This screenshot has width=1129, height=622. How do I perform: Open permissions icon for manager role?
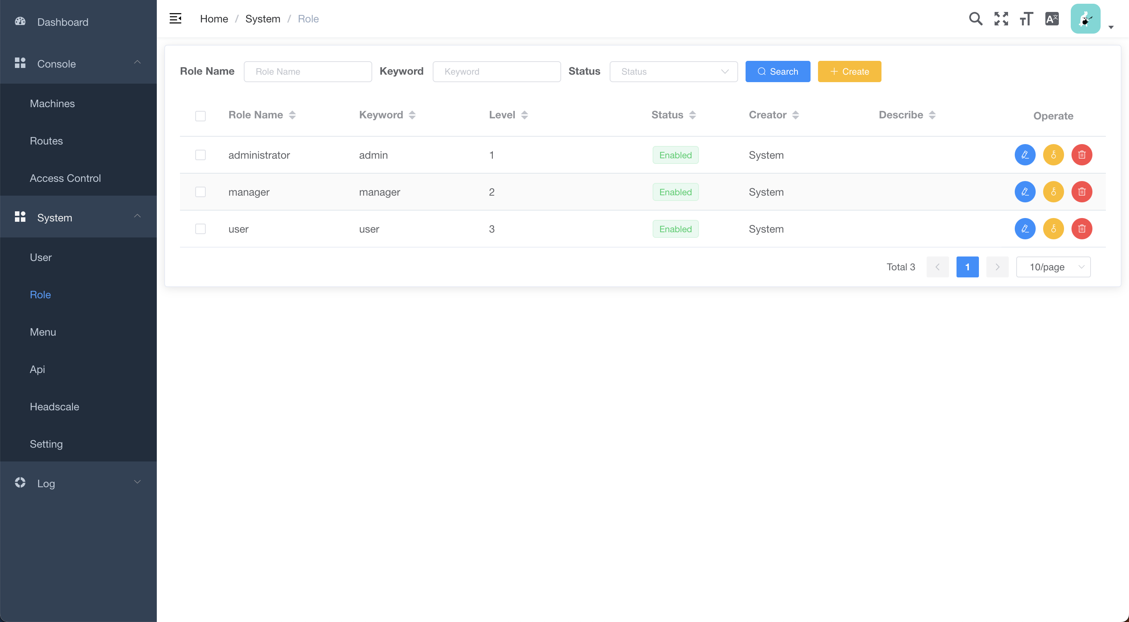(x=1053, y=192)
